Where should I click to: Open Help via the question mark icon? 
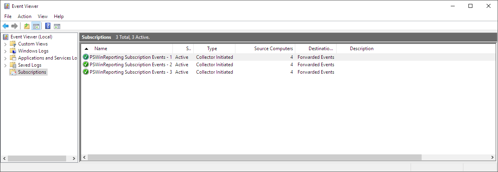click(x=48, y=26)
